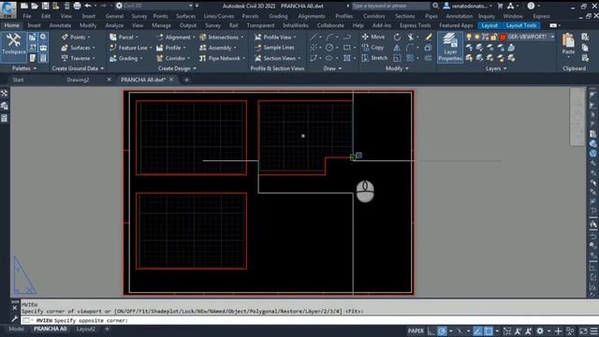Toggle polar tracking in status bar
Screen dimensions: 599x337
pos(442,330)
